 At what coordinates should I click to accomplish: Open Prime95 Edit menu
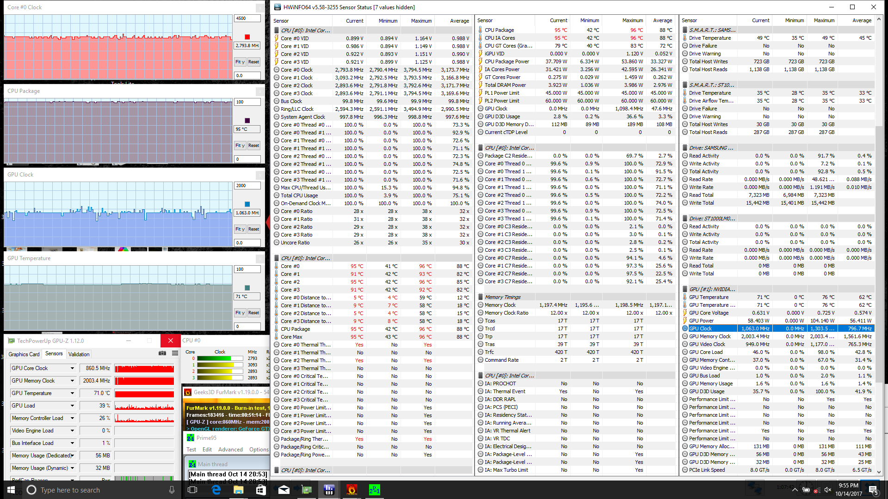207,450
